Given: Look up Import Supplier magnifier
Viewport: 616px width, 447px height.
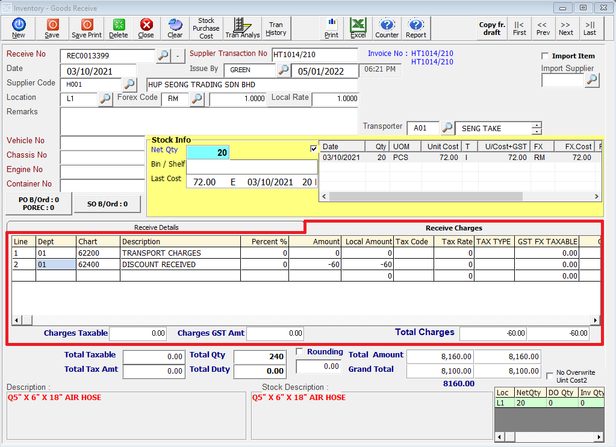Looking at the screenshot, I should point(592,81).
